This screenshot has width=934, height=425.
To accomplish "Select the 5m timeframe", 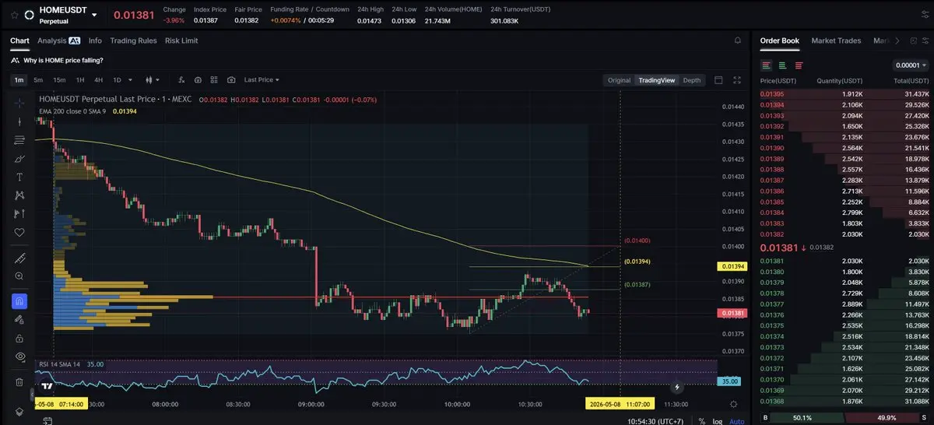I will pos(38,79).
